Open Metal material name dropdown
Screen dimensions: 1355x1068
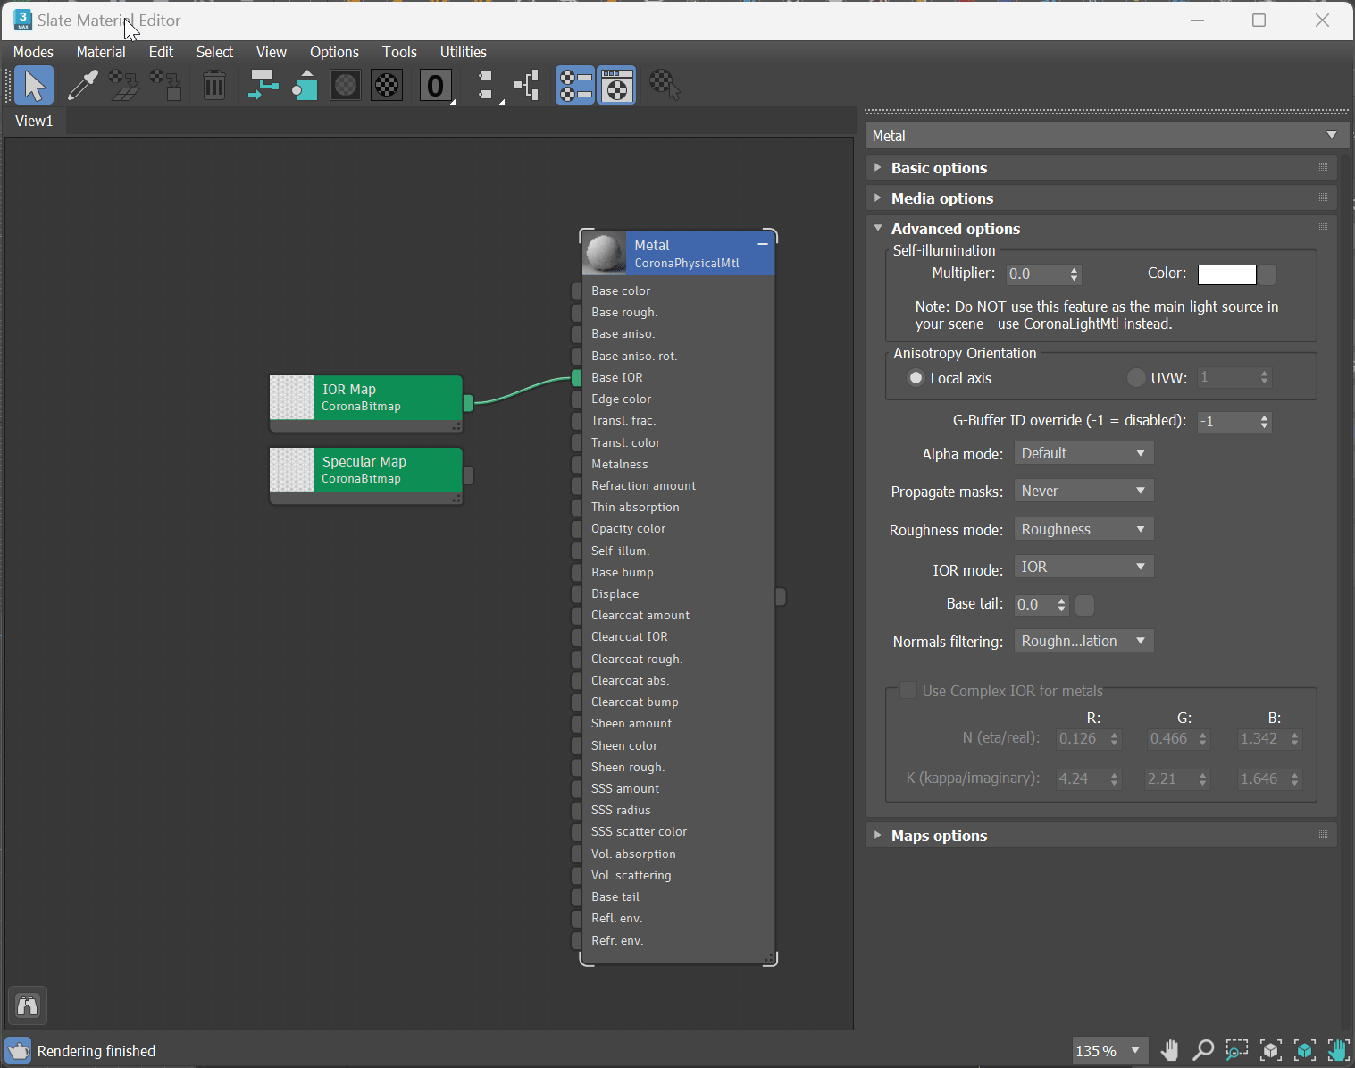(1107, 135)
